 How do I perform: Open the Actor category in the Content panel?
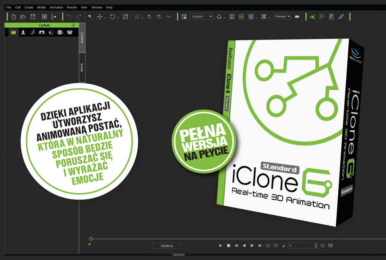23,32
